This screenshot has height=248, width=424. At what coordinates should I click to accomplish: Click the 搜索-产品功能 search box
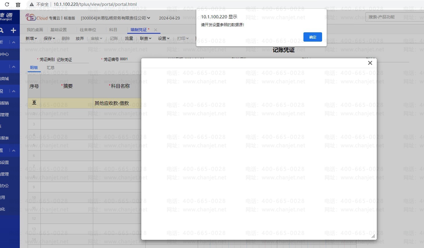pos(395,17)
